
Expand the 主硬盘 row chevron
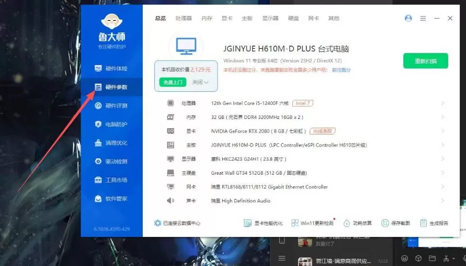tap(443, 173)
